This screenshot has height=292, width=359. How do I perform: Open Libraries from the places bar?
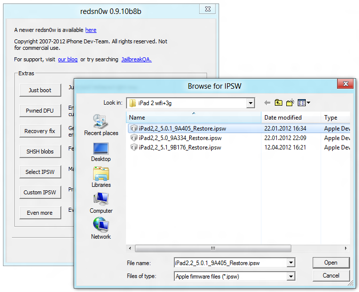[101, 177]
